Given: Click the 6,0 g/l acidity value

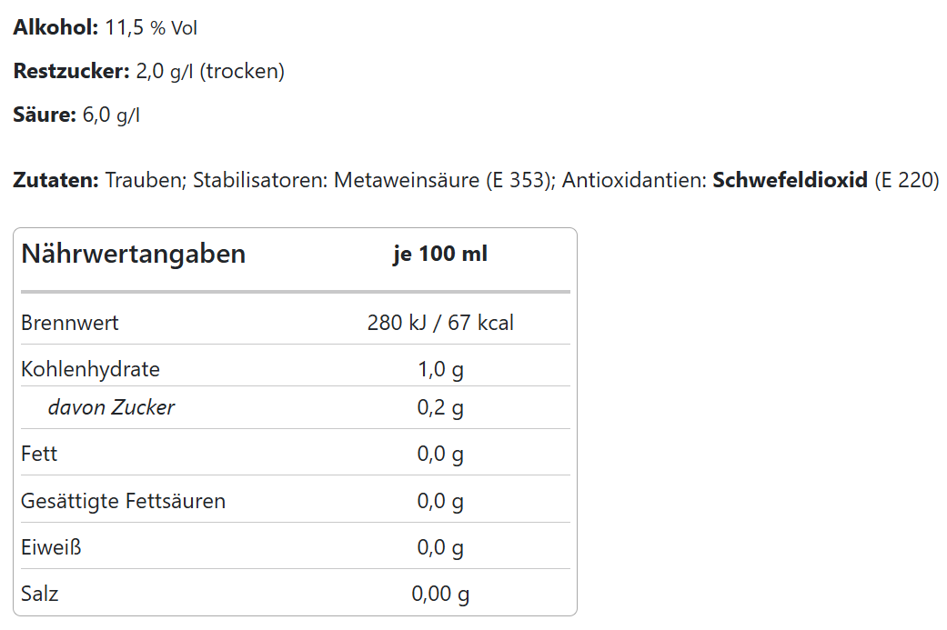Looking at the screenshot, I should tap(111, 115).
